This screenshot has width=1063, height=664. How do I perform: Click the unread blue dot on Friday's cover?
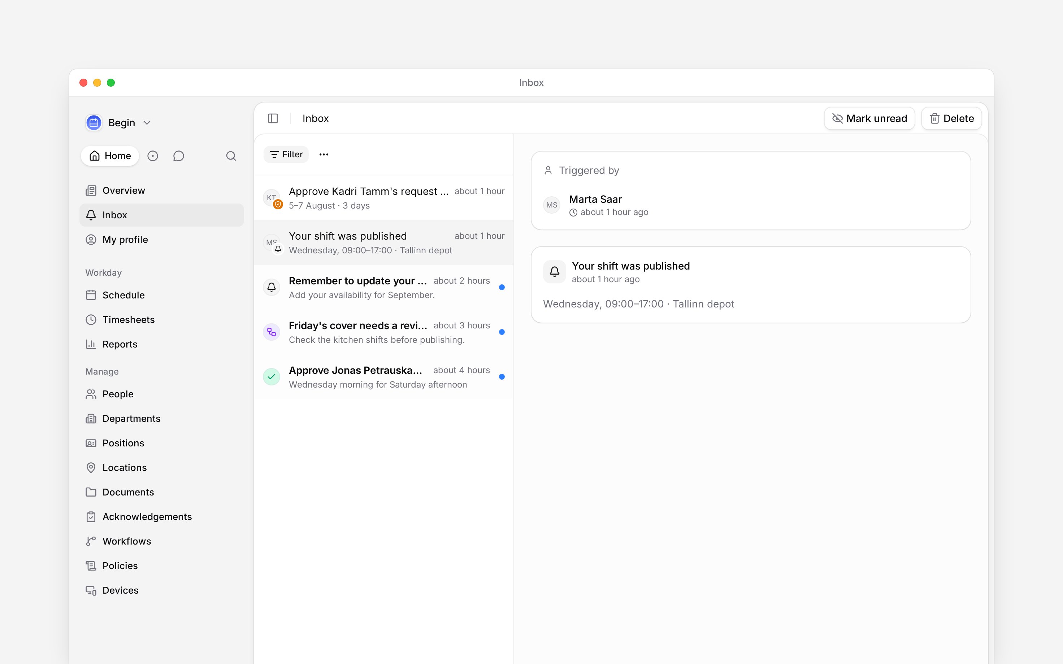[x=502, y=332]
